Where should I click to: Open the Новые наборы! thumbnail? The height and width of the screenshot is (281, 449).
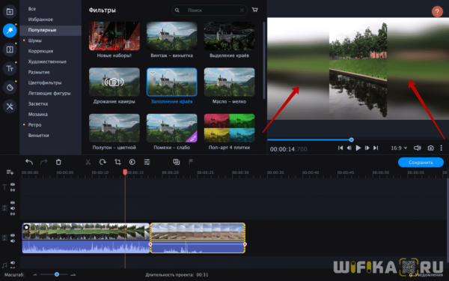point(114,36)
